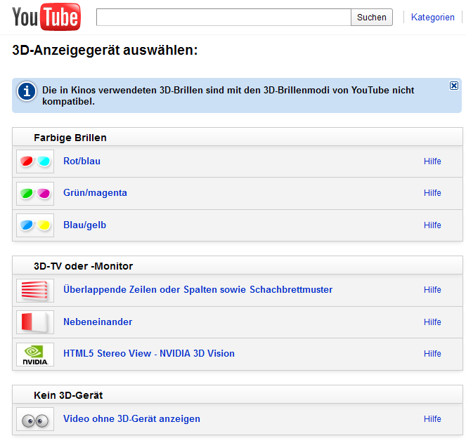The width and height of the screenshot is (466, 443).
Task: Focus the YouTube search field
Action: click(x=224, y=18)
